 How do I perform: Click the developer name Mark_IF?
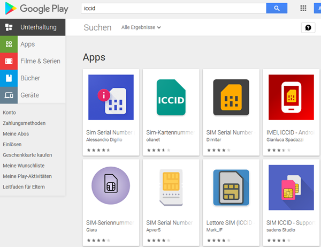tap(215, 230)
